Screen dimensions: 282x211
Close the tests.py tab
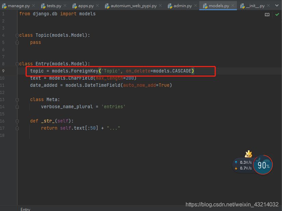65,5
